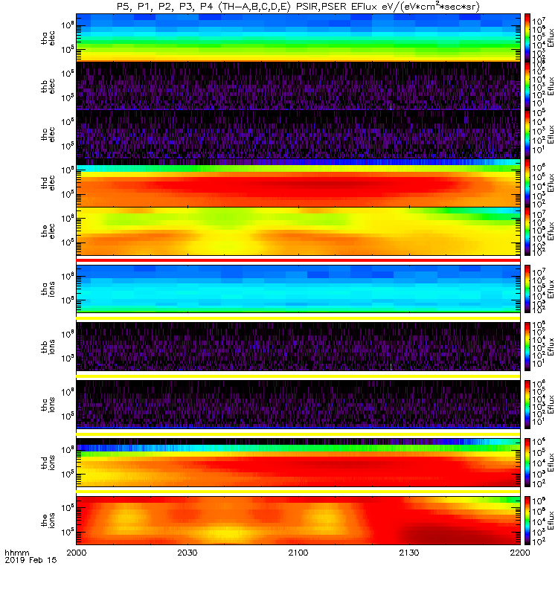The height and width of the screenshot is (595, 558).
Task: Click the thd elec Eflux color bar
Action: click(527, 182)
